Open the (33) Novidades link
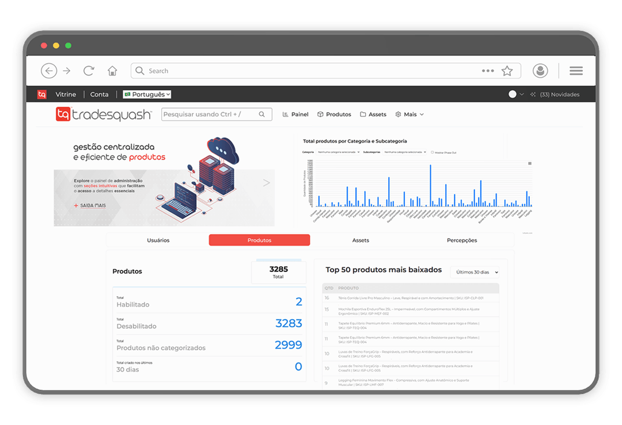 [555, 94]
